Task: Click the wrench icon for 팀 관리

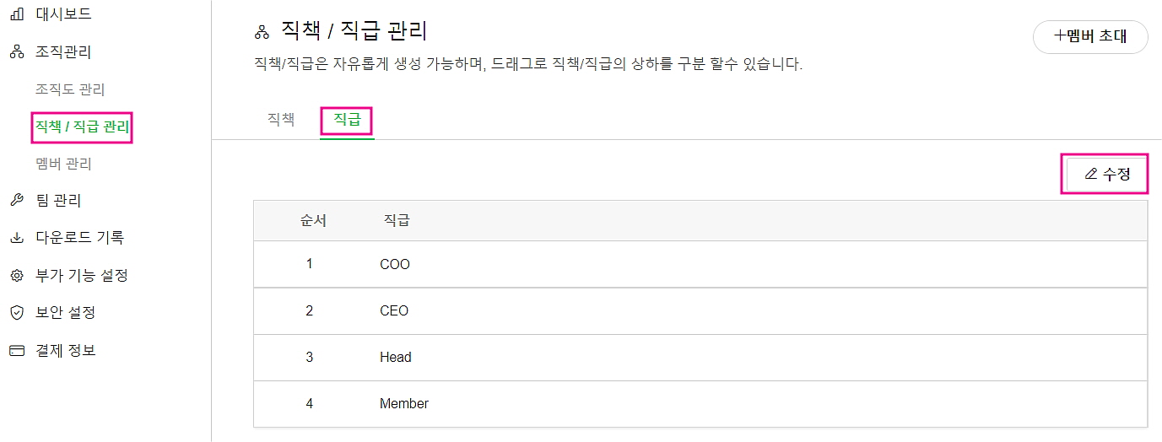Action: tap(17, 201)
